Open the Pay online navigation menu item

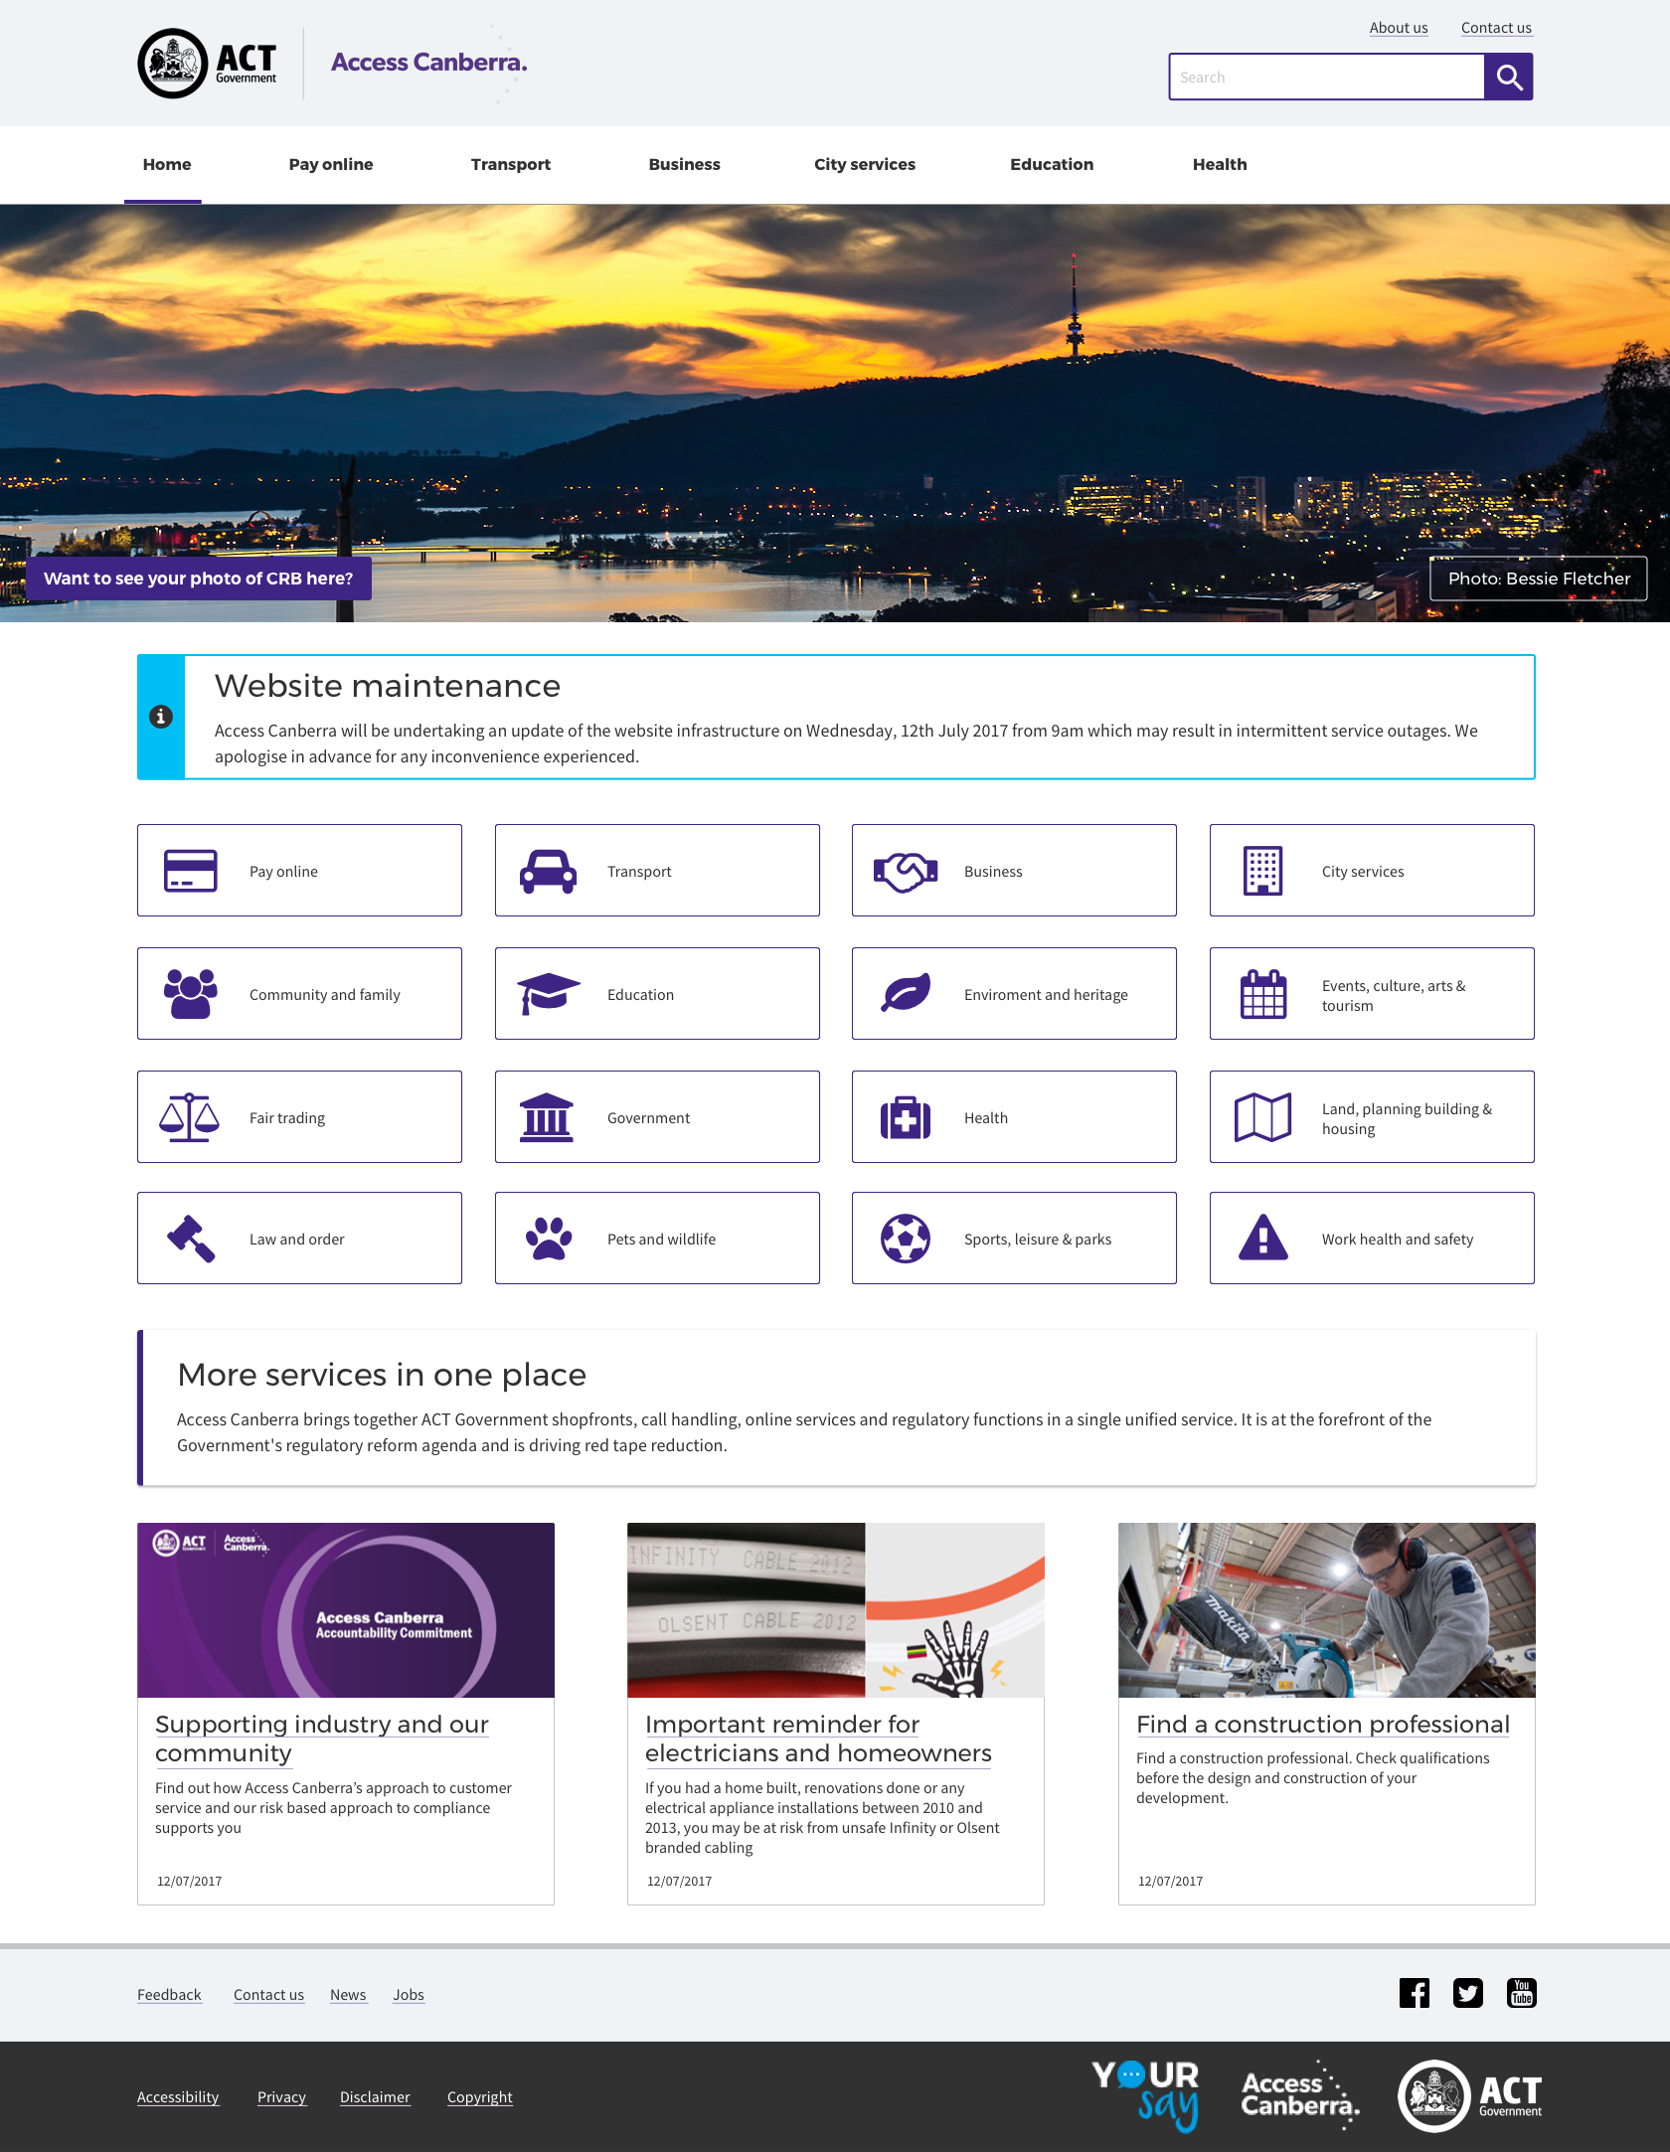tap(331, 164)
